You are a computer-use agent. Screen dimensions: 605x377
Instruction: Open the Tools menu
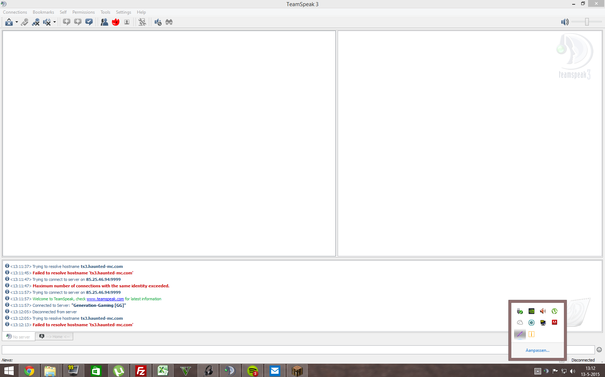(105, 12)
